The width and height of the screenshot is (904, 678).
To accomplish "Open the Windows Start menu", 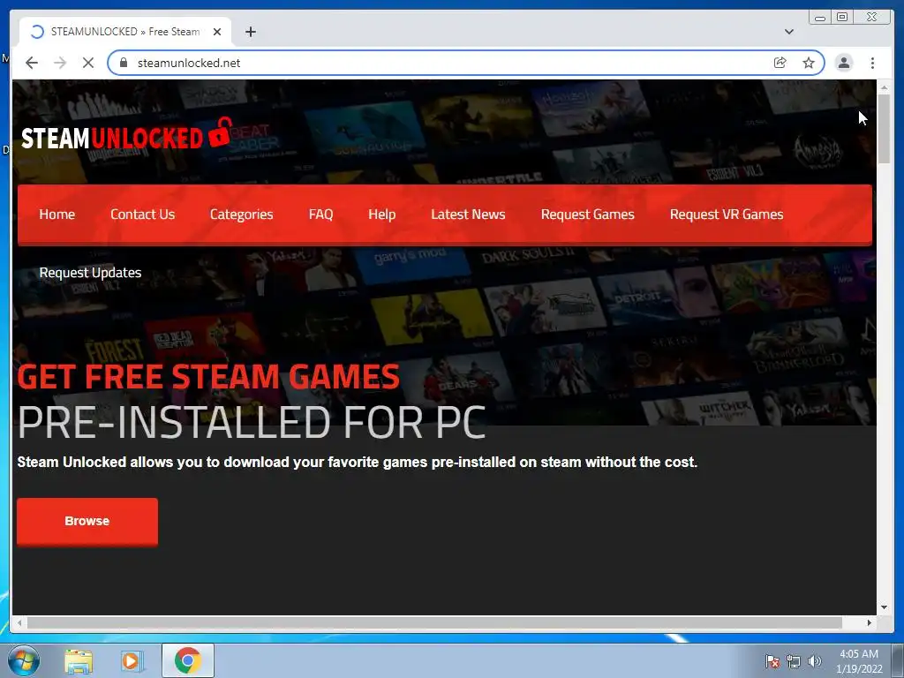I will (x=24, y=660).
